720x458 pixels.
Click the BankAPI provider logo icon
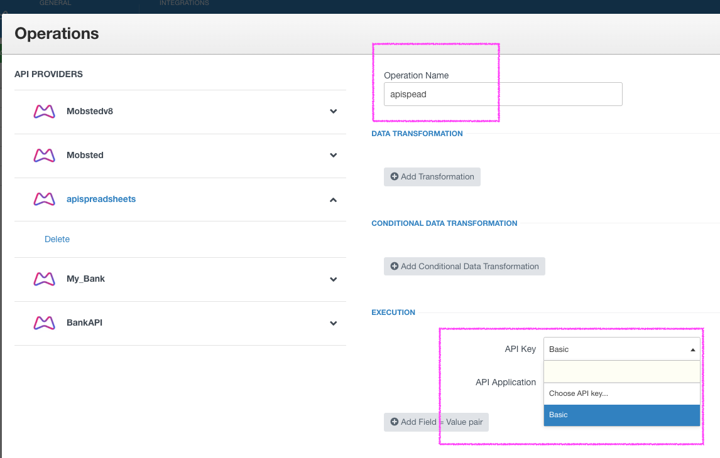(x=44, y=322)
